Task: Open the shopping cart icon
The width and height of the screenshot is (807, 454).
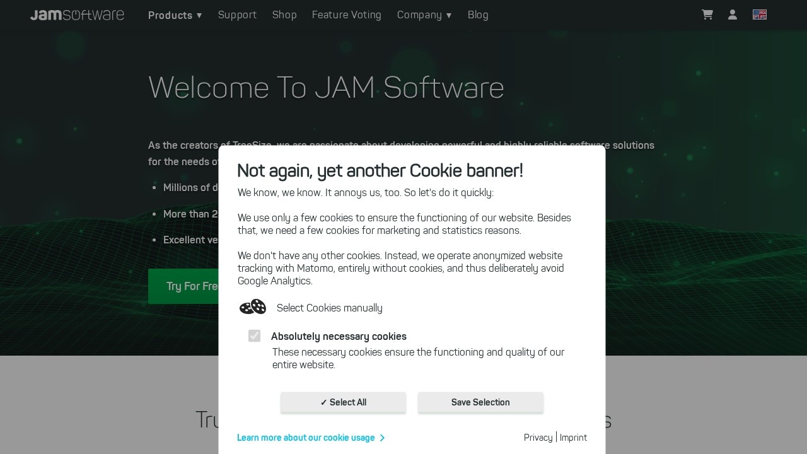Action: pyautogui.click(x=707, y=15)
